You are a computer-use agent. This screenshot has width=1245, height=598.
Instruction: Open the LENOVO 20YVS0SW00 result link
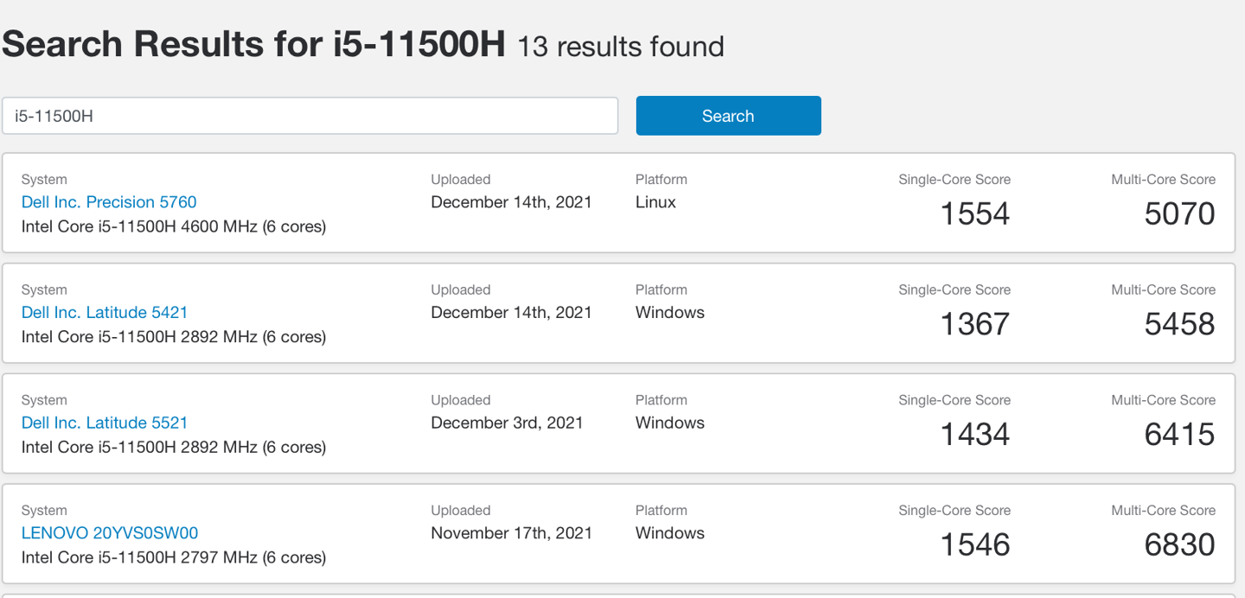point(110,533)
